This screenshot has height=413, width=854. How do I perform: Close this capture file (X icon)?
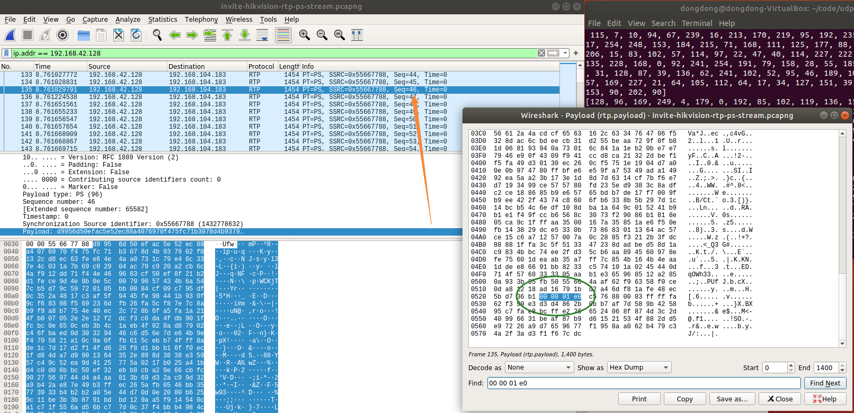[119, 35]
